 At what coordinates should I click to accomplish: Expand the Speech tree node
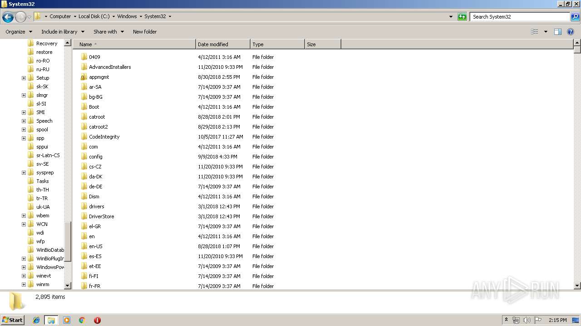click(x=24, y=121)
